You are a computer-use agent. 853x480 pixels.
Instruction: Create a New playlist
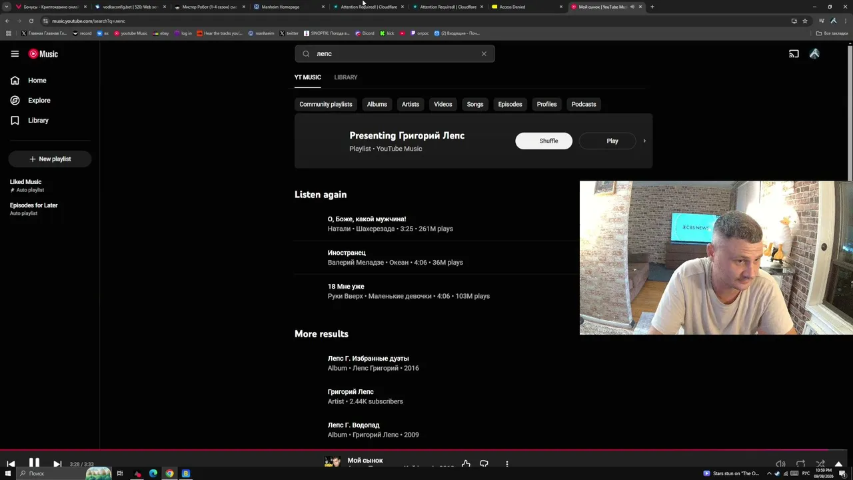(50, 159)
